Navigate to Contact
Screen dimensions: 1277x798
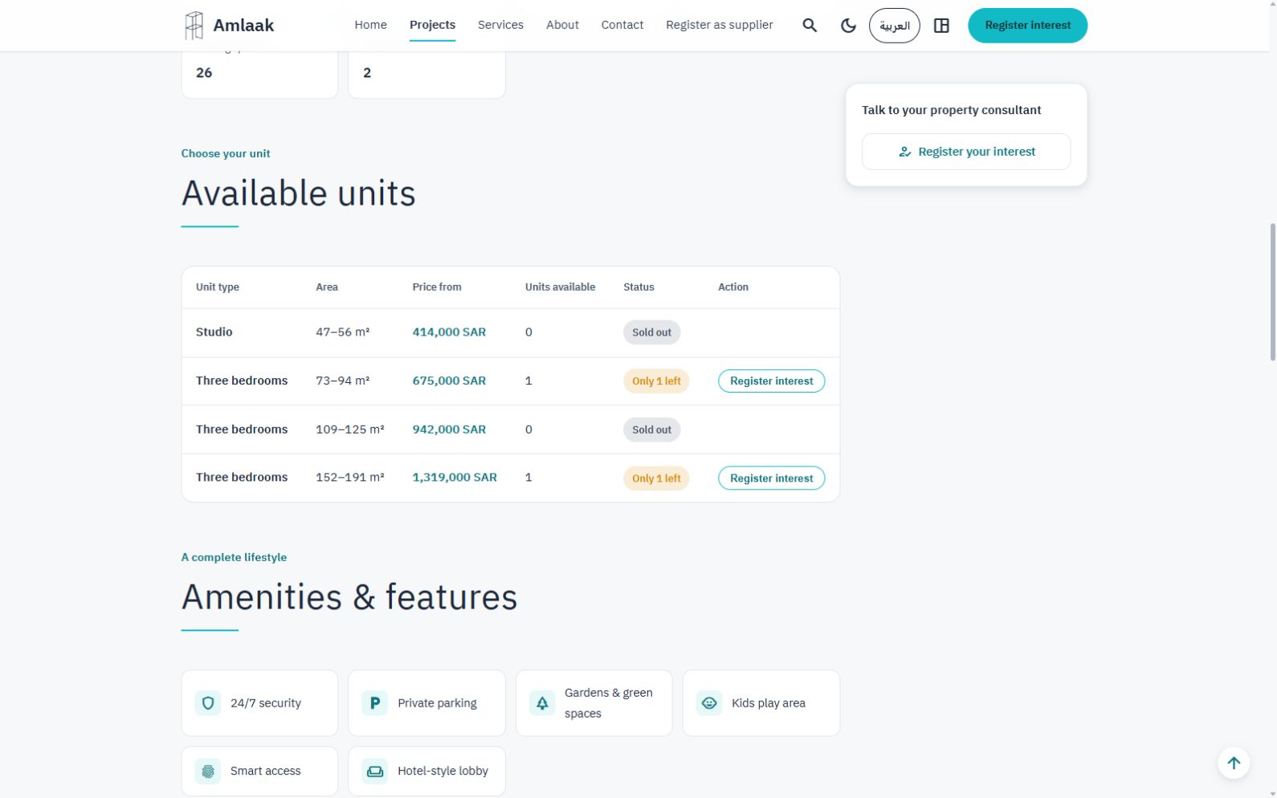[x=622, y=25]
